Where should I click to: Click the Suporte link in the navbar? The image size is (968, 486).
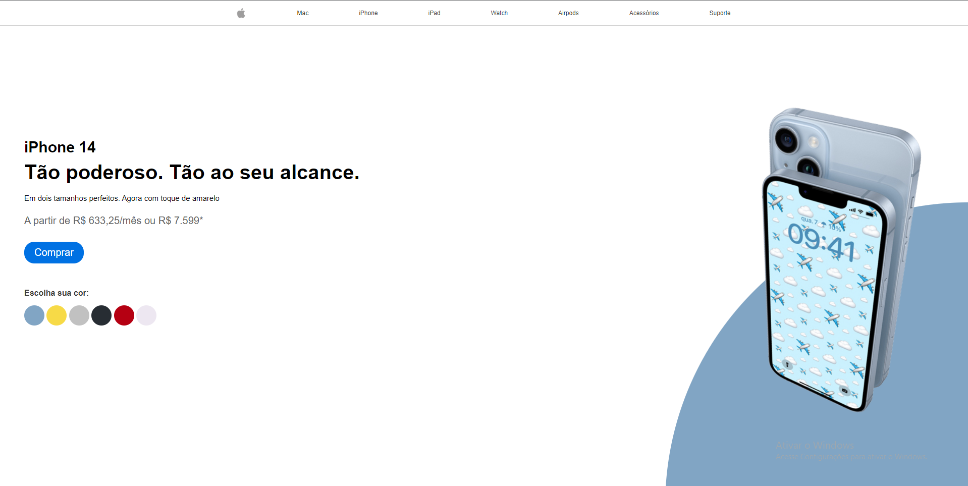[x=720, y=13]
